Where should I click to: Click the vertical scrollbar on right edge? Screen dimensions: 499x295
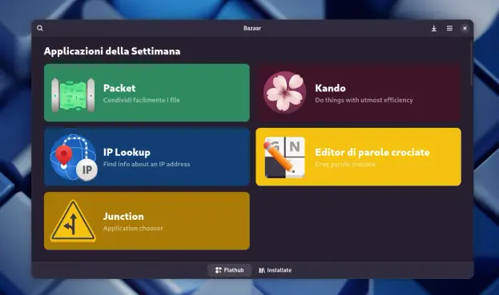point(471,62)
